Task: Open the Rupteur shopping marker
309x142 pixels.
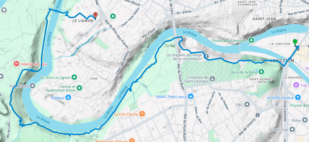Action: (x=68, y=97)
